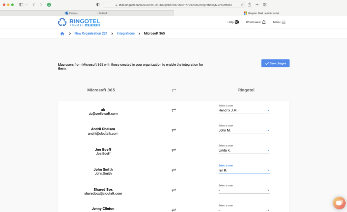The image size is (347, 212).
Task: Open the user dropdown showing Ian R.
Action: pyautogui.click(x=244, y=170)
